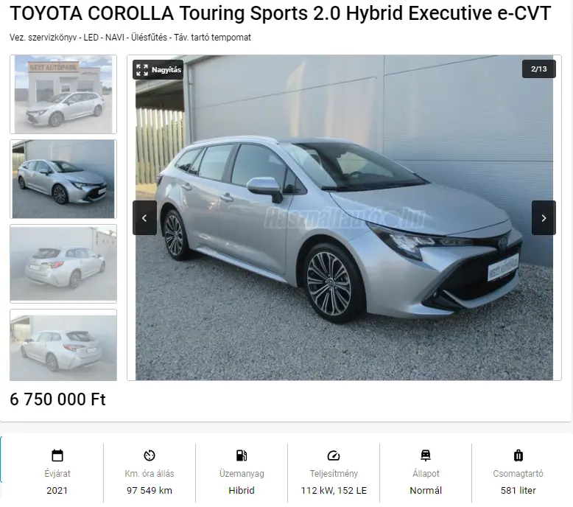Click the main Corolla photo
The width and height of the screenshot is (573, 507).
(344, 218)
